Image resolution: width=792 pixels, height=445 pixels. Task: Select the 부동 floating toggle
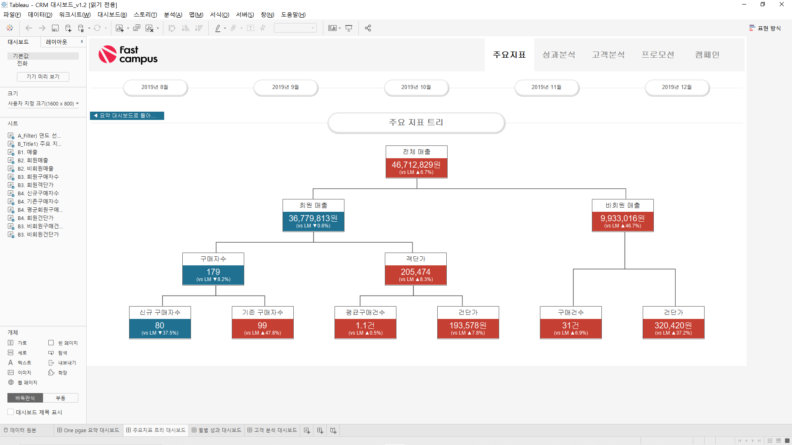click(x=61, y=398)
